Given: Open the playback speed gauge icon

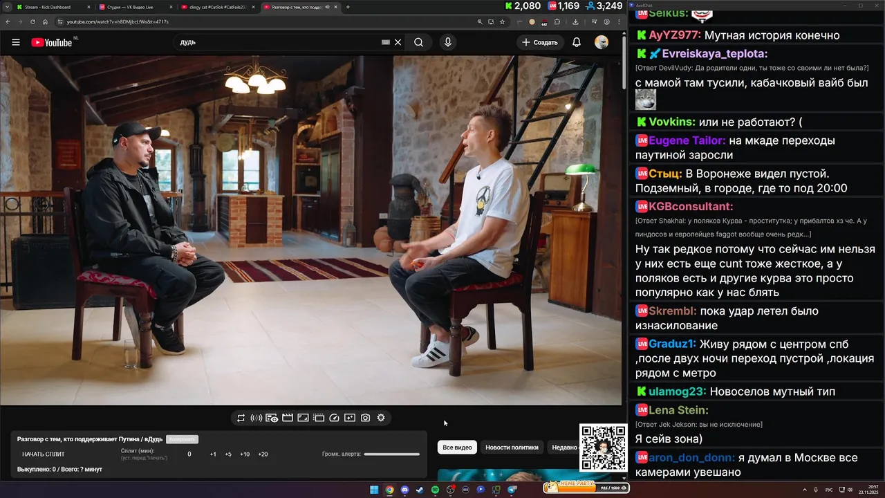Looking at the screenshot, I should 334,418.
